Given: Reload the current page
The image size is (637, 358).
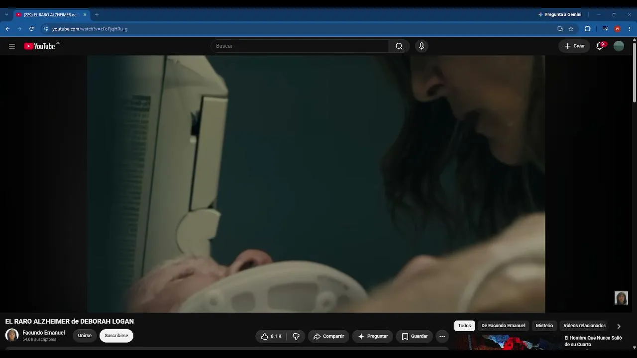Looking at the screenshot, I should tap(31, 29).
